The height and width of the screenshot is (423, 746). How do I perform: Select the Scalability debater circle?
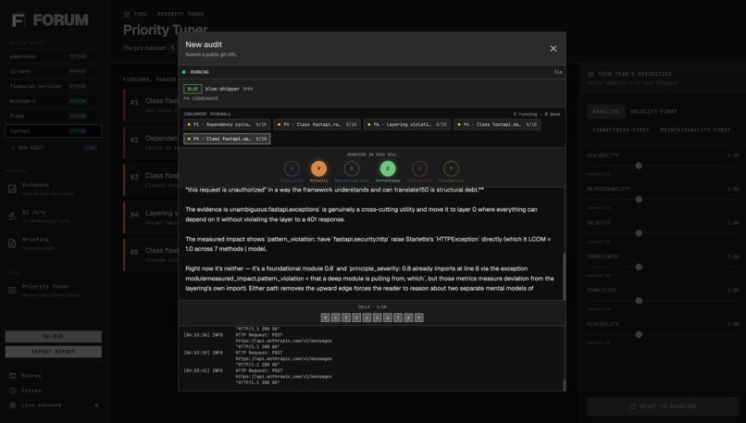click(x=419, y=168)
